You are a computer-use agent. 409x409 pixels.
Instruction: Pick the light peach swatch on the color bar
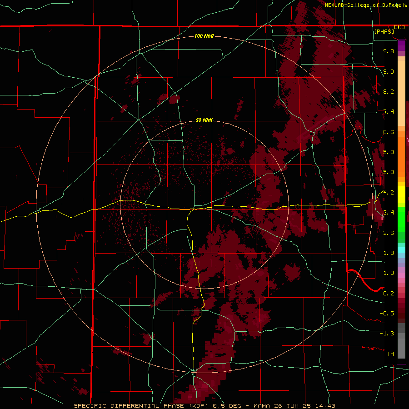tap(401, 93)
